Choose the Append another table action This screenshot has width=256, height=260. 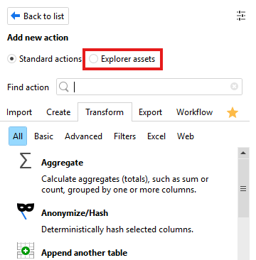(x=84, y=253)
